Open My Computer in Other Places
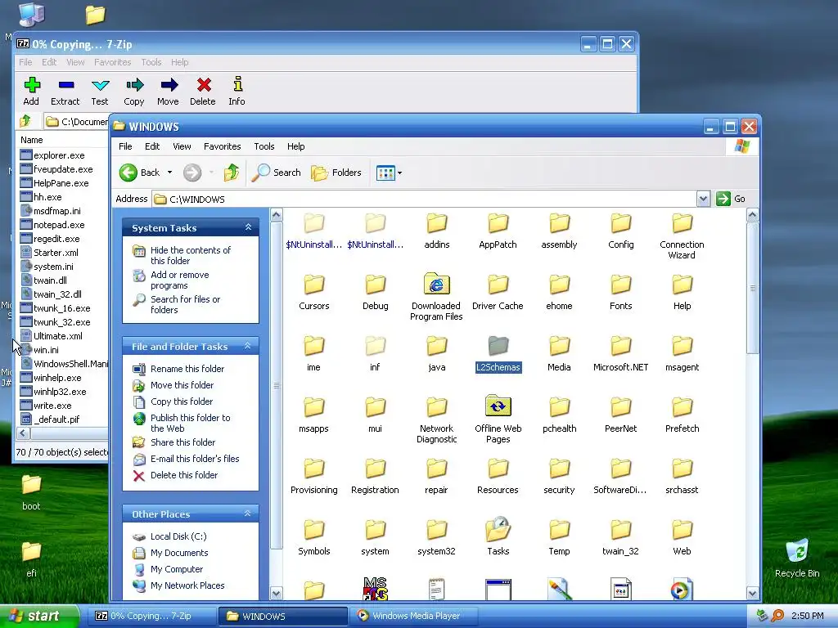 coord(177,569)
